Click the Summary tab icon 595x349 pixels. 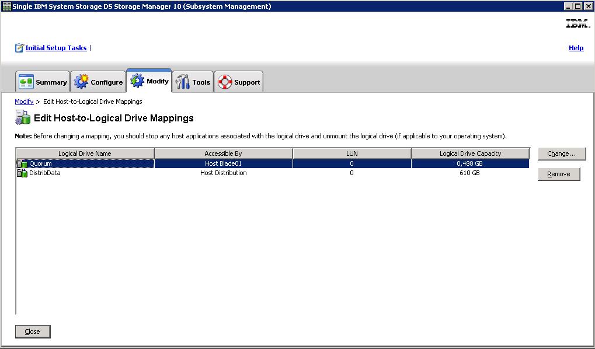click(x=26, y=82)
